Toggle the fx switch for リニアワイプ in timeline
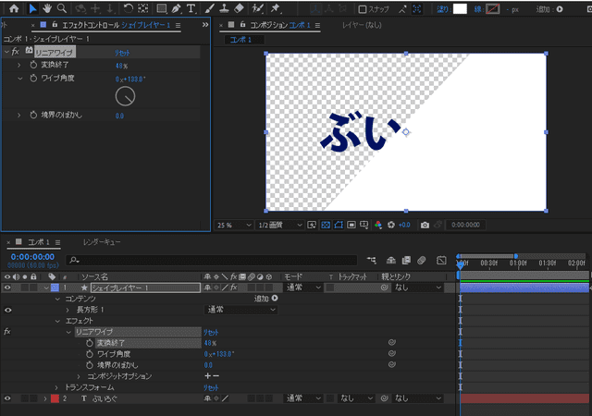The width and height of the screenshot is (592, 416). coord(7,332)
